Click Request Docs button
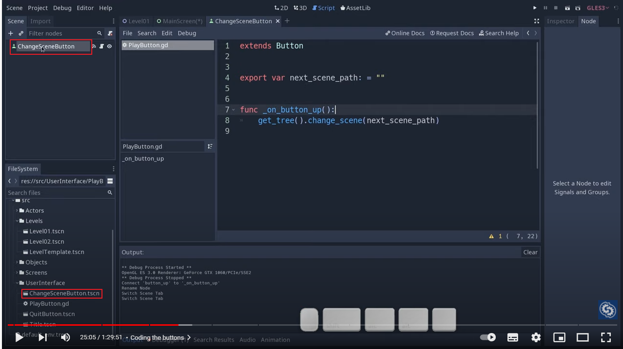This screenshot has height=349, width=623. coord(452,33)
